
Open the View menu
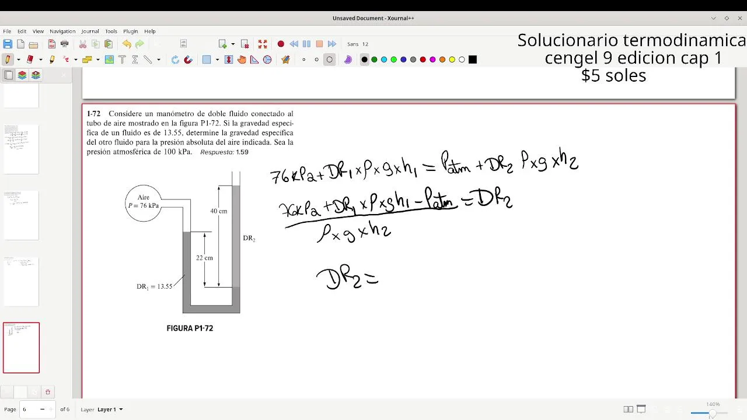(38, 31)
